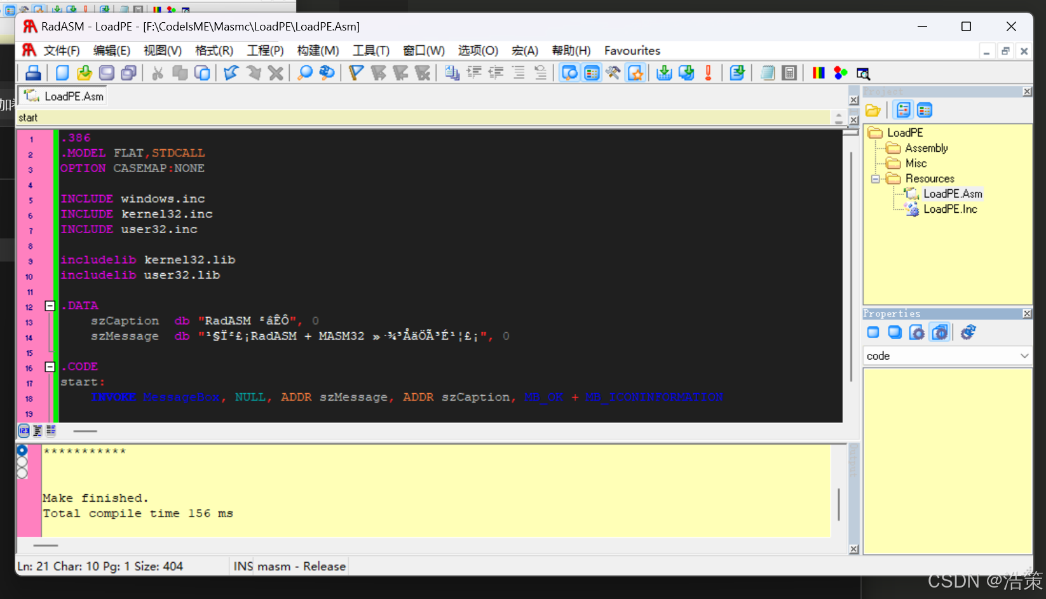Click the 'masm - Release' status bar entry

(x=301, y=566)
